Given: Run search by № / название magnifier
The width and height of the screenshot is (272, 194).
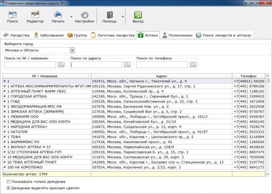Looking at the screenshot, I should pos(61,65).
